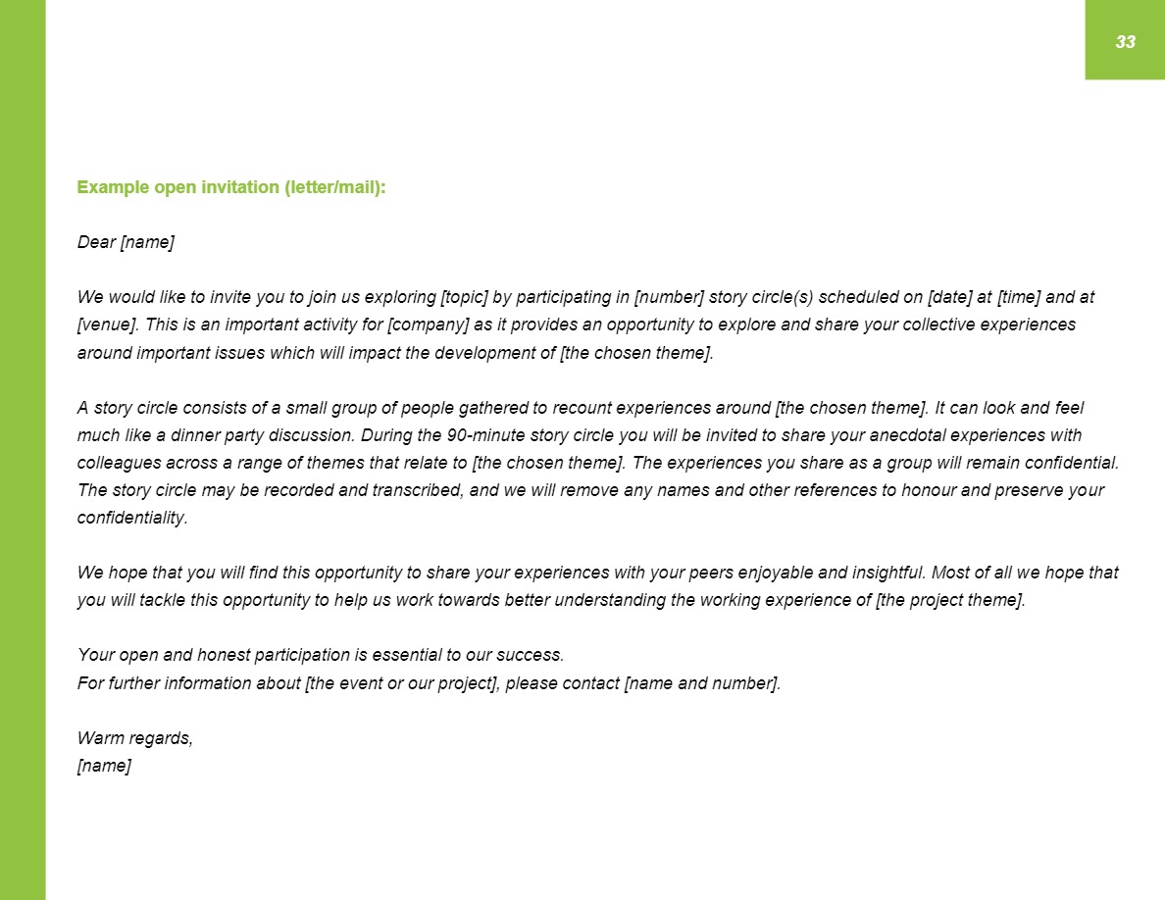1165x900 pixels.
Task: Click the "Your open and honest participation" sentence
Action: click(321, 656)
